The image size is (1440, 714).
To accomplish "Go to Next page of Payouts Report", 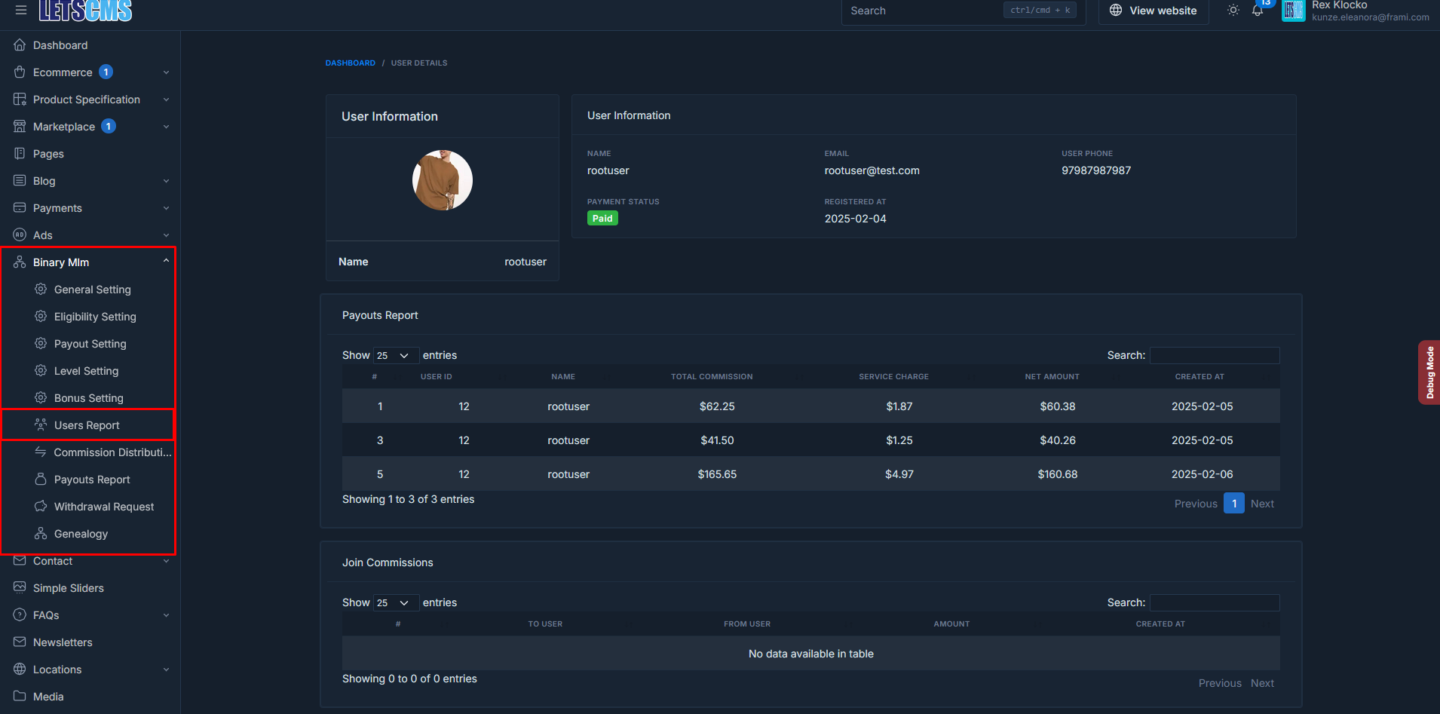I will (1262, 503).
